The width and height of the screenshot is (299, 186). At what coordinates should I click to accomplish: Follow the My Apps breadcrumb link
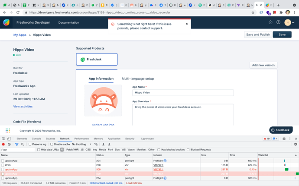[x=19, y=35]
